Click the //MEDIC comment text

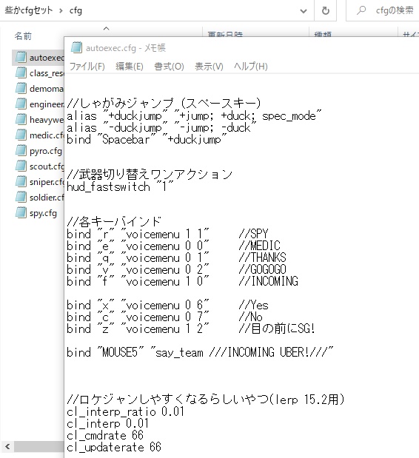(259, 246)
